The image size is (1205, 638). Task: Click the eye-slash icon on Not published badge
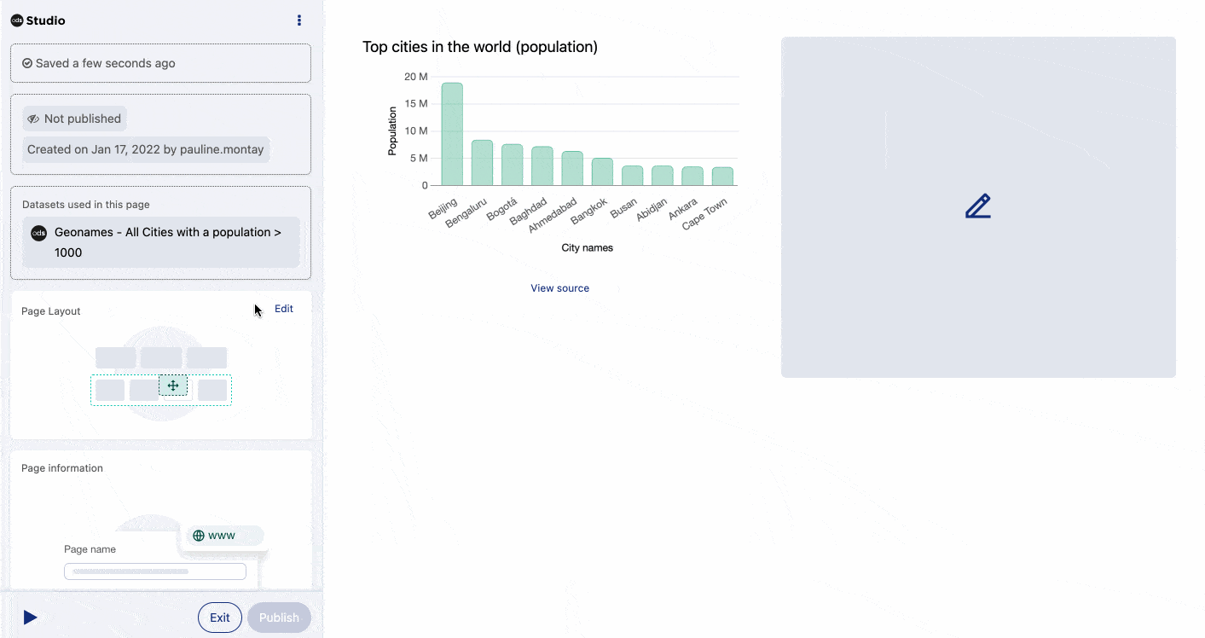pos(32,118)
